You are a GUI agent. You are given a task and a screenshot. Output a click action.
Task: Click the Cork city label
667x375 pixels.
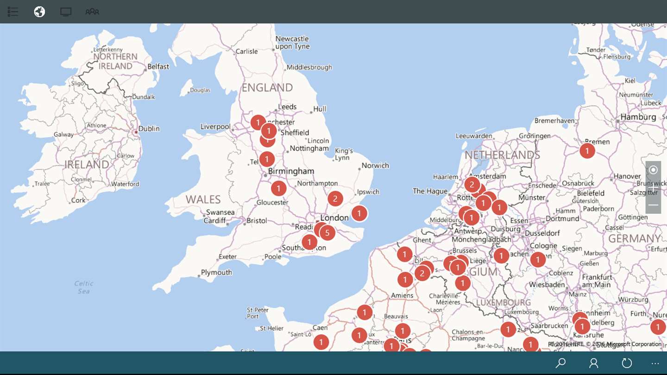coord(78,200)
